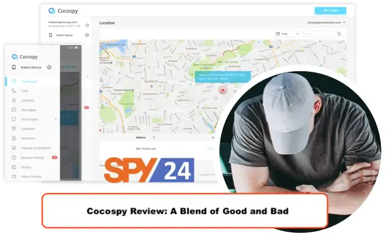Screen dimensions: 389x241
Task: Open the Capture Screenshots menu item
Action: [36, 148]
